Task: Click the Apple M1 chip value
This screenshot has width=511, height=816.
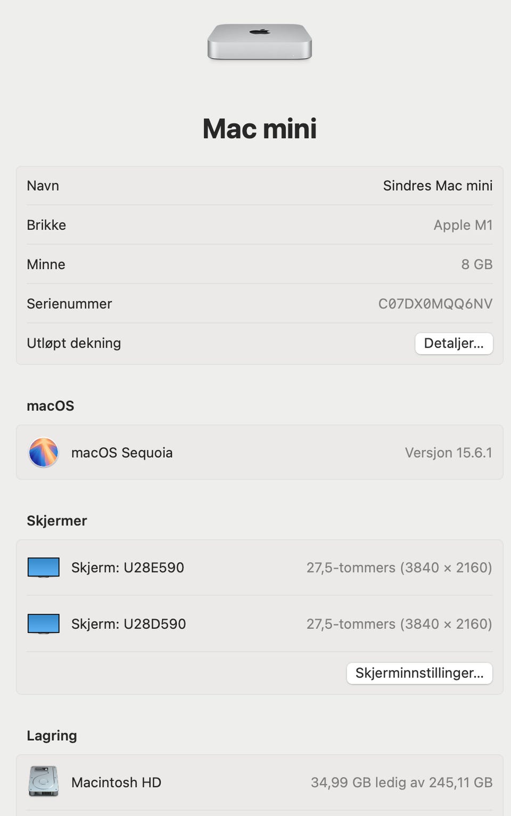Action: (463, 225)
